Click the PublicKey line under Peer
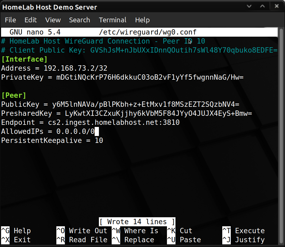The height and width of the screenshot is (247, 285). [120, 104]
